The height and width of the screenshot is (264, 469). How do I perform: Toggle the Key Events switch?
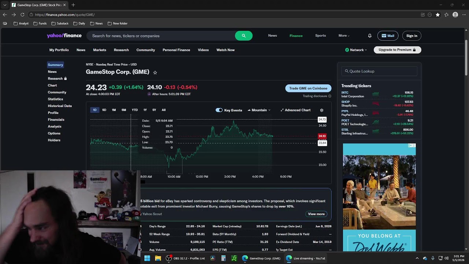[219, 110]
